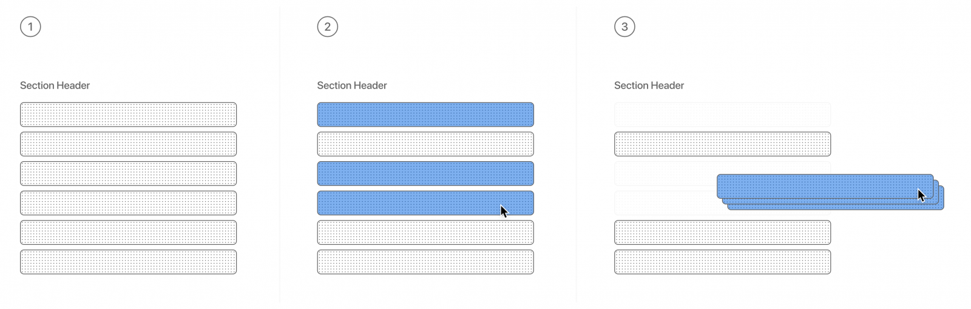
Task: Click the Section Header text in panel 3
Action: pyautogui.click(x=649, y=85)
